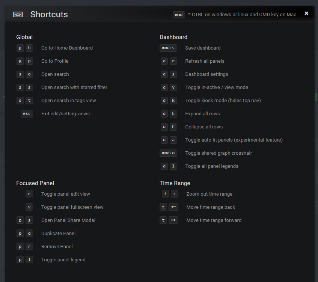Click the 'Go to Home Dashboard' text
318x282 pixels.
click(x=67, y=48)
